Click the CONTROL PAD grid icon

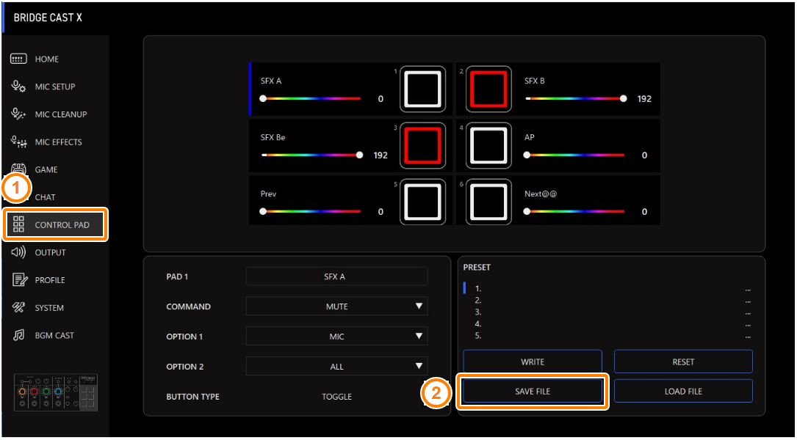(18, 224)
